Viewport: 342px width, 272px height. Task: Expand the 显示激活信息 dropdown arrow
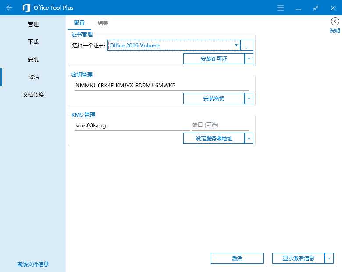click(329, 258)
